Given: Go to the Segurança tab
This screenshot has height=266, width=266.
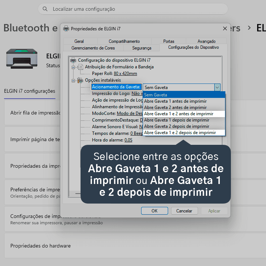Looking at the screenshot, I should point(141,48).
